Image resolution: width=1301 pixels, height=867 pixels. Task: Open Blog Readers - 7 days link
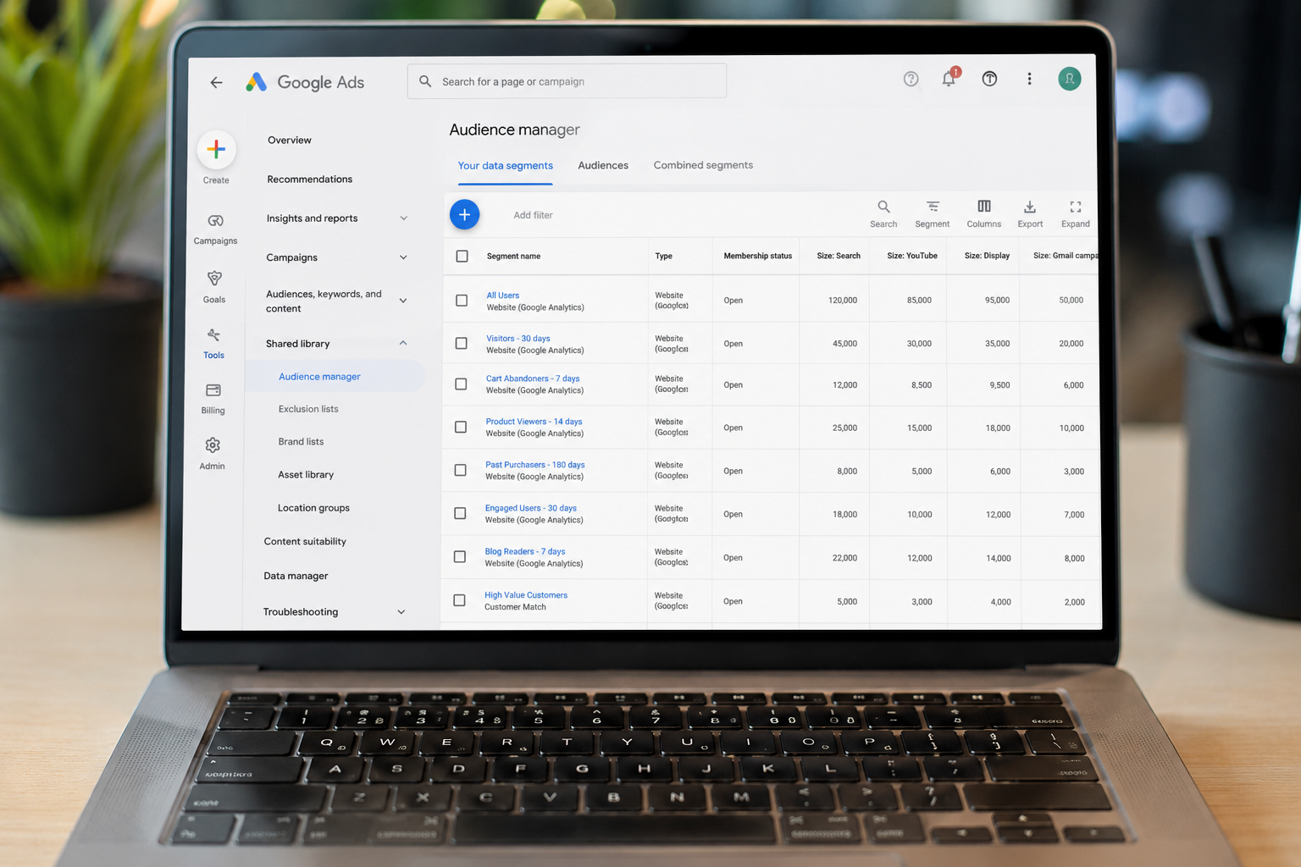point(524,551)
